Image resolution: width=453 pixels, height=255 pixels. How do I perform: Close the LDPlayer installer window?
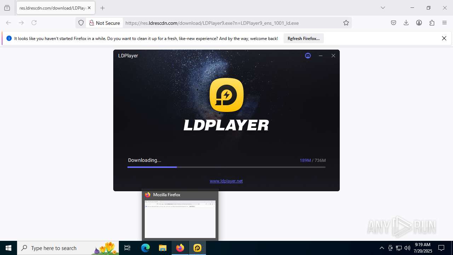333,56
